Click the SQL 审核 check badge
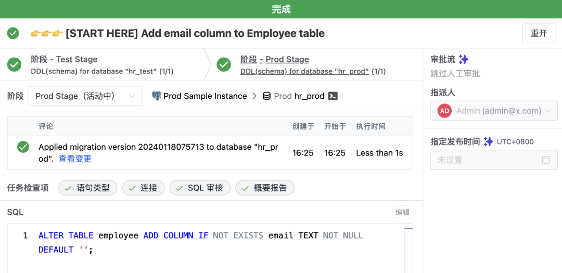The image size is (562, 273). point(200,188)
